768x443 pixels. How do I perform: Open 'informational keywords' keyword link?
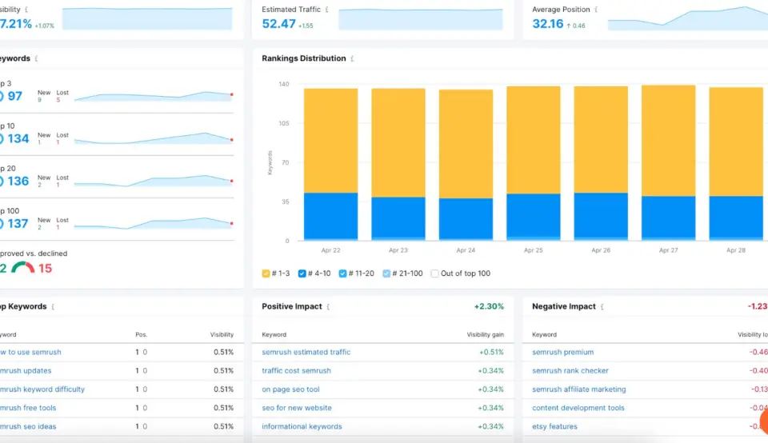(302, 426)
